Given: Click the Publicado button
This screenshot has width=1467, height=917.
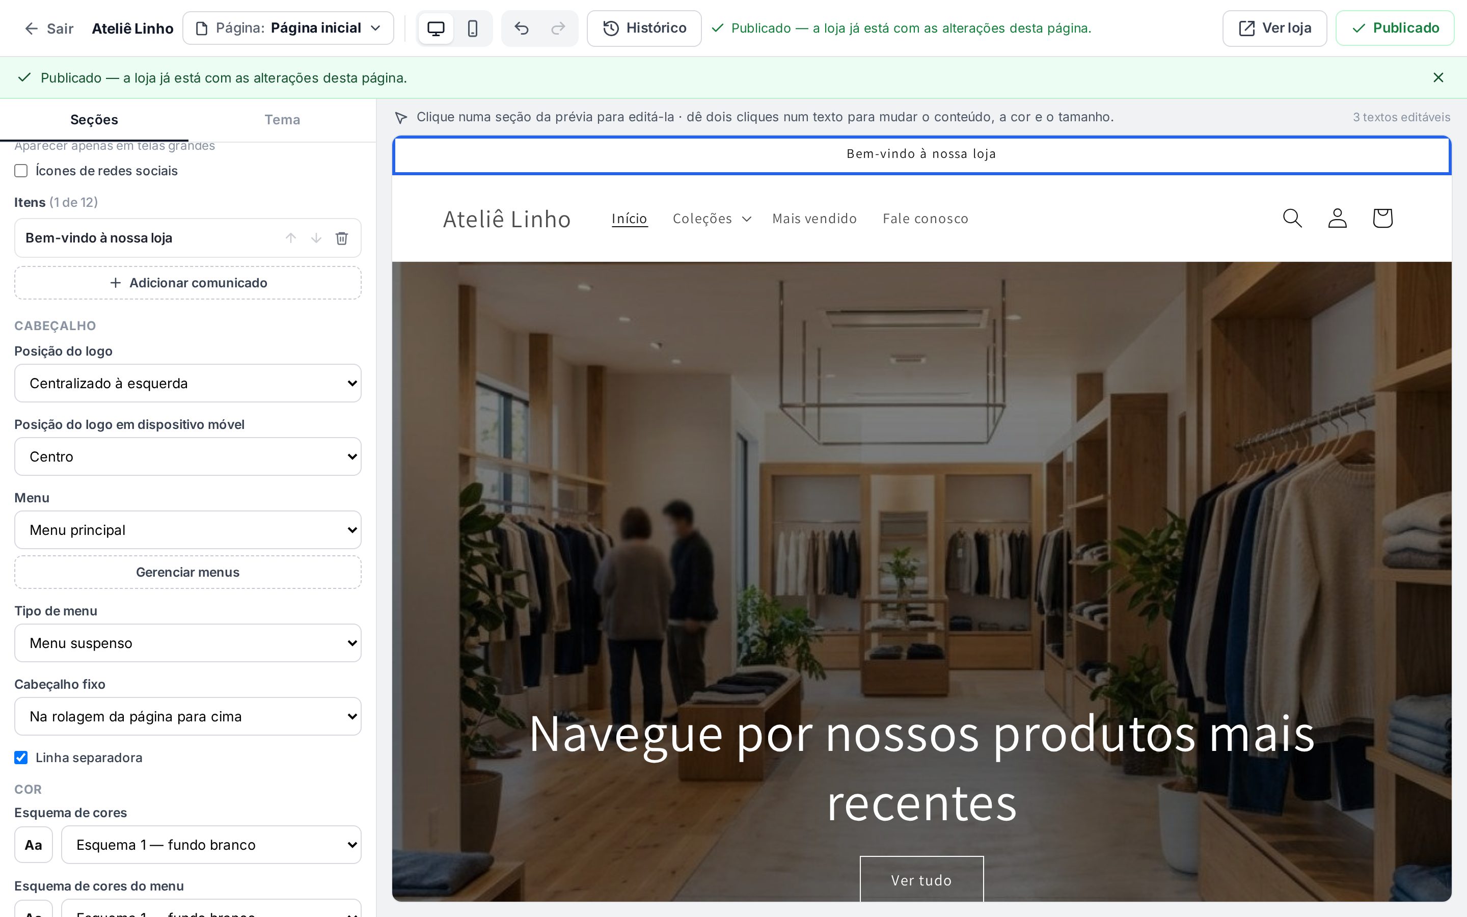Looking at the screenshot, I should (x=1394, y=29).
